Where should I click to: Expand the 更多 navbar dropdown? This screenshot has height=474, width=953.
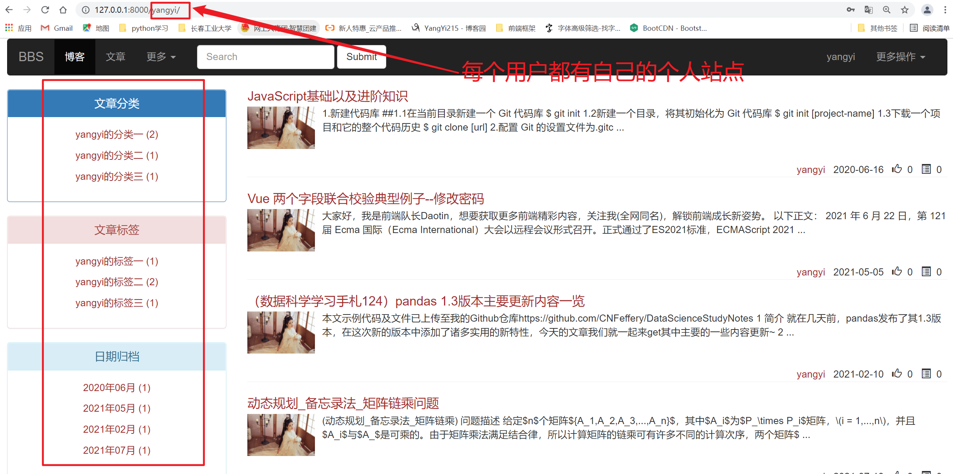161,57
